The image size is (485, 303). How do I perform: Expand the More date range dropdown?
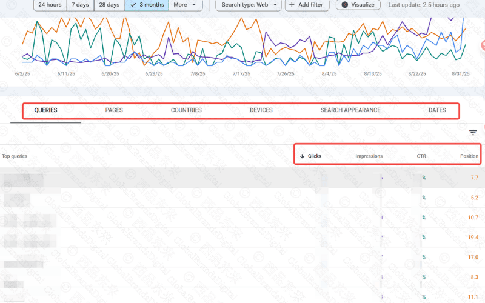[x=184, y=5]
